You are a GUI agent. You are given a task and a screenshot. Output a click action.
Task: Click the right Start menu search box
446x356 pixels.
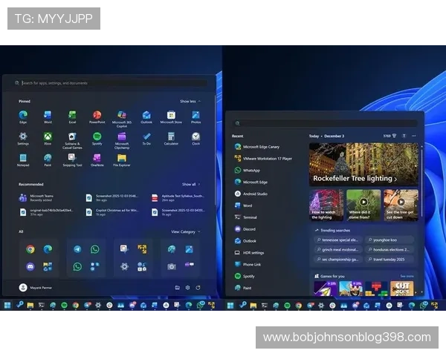tap(325, 123)
